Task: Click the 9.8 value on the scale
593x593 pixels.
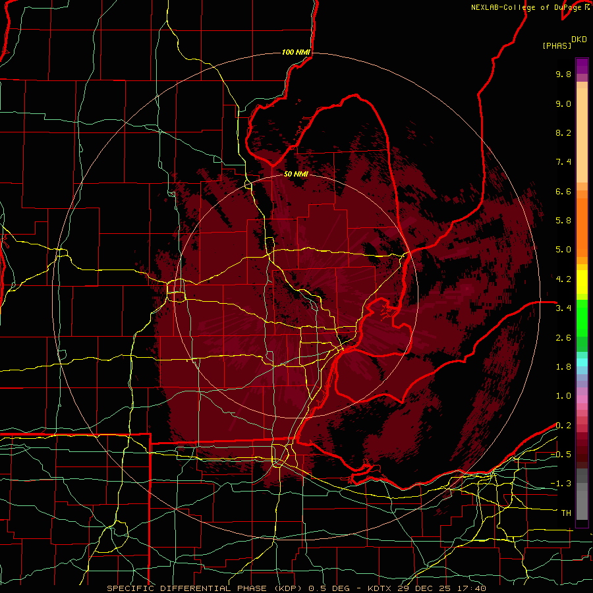Action: click(x=563, y=74)
